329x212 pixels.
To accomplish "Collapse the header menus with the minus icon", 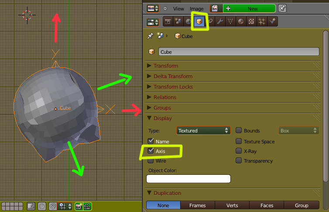I will pos(165,9).
